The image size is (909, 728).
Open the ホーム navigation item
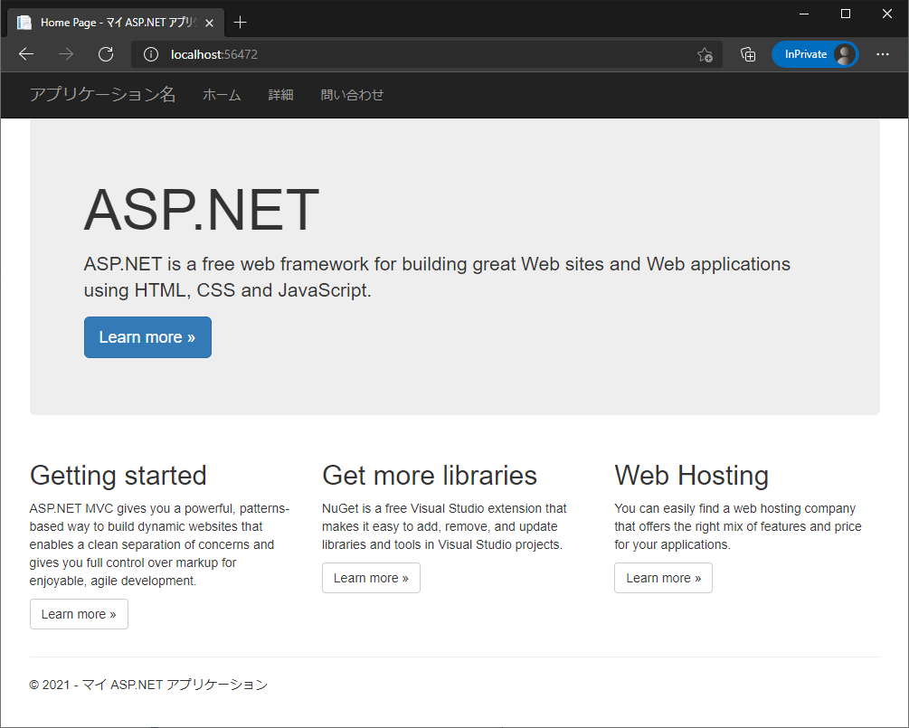pos(222,95)
